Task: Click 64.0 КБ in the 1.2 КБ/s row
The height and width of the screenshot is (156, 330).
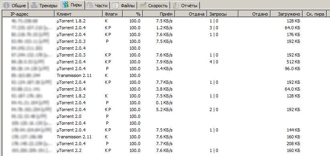Action: [292, 28]
